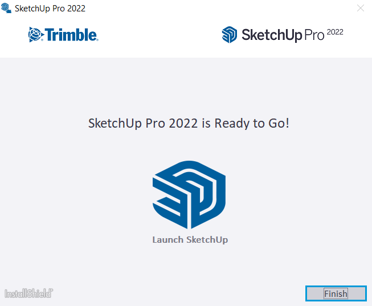
Task: Click the small SketchUp cube icon in the header
Action: tap(229, 35)
